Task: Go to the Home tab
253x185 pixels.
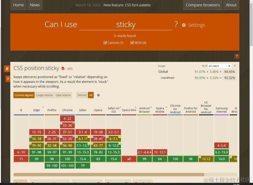Action: tap(18, 5)
